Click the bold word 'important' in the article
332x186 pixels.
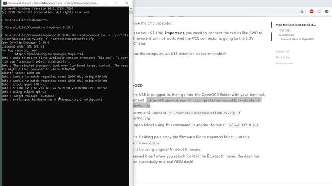pos(174,33)
